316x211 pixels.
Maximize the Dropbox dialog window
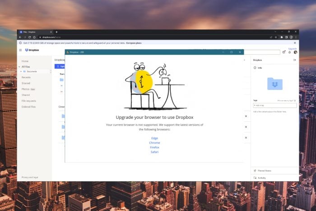(x=231, y=52)
